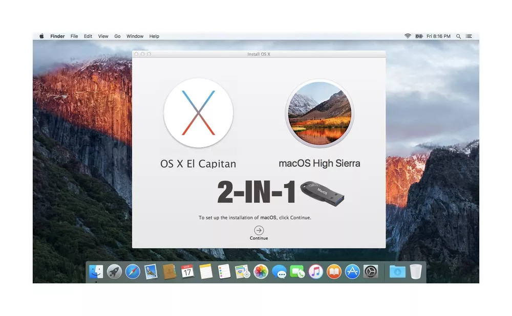
Task: Open the Apple menu
Action: pyautogui.click(x=42, y=36)
